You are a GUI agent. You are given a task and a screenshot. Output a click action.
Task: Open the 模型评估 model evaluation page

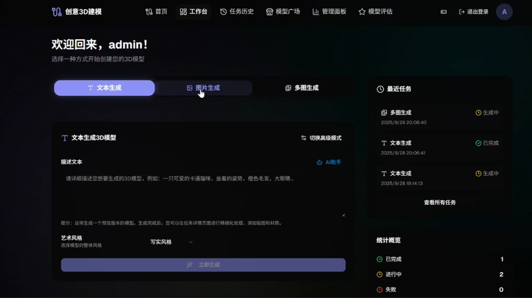(375, 12)
